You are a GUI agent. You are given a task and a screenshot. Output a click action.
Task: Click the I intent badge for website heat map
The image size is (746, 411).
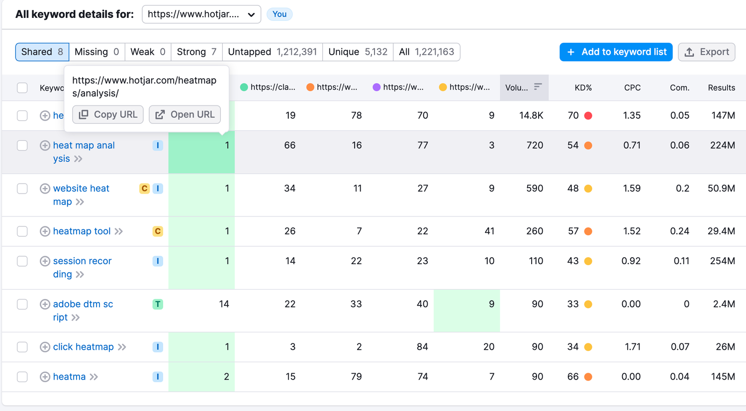(158, 189)
